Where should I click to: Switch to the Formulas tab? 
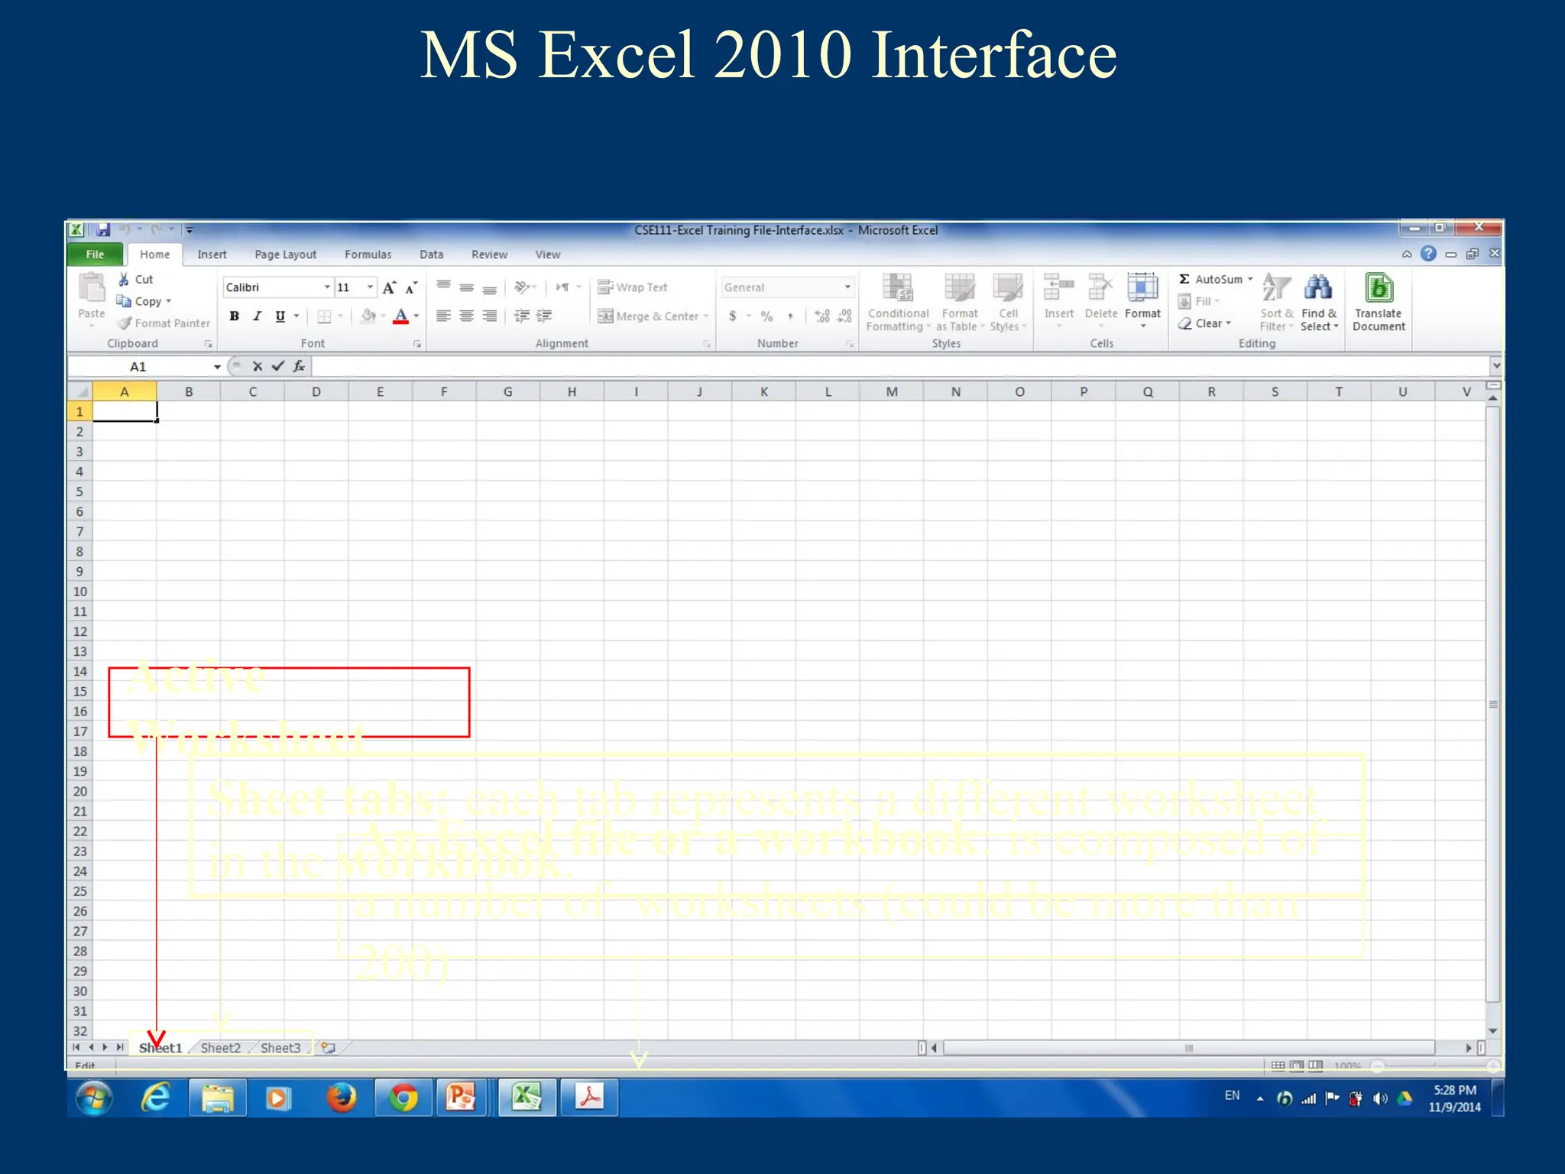[368, 255]
